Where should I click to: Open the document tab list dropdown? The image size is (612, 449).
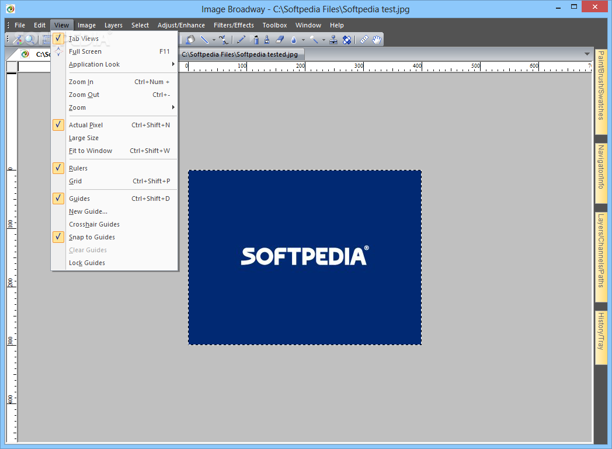(587, 54)
